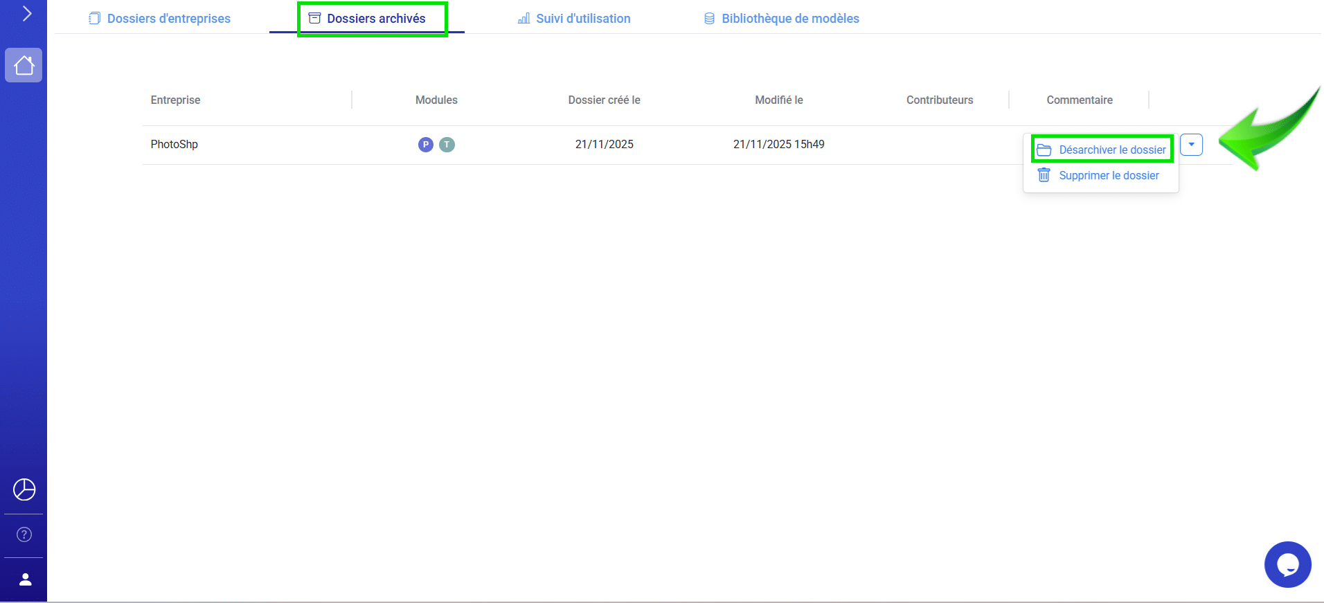Image resolution: width=1324 pixels, height=603 pixels.
Task: Sort by the Entreprise column header
Action: (x=175, y=100)
